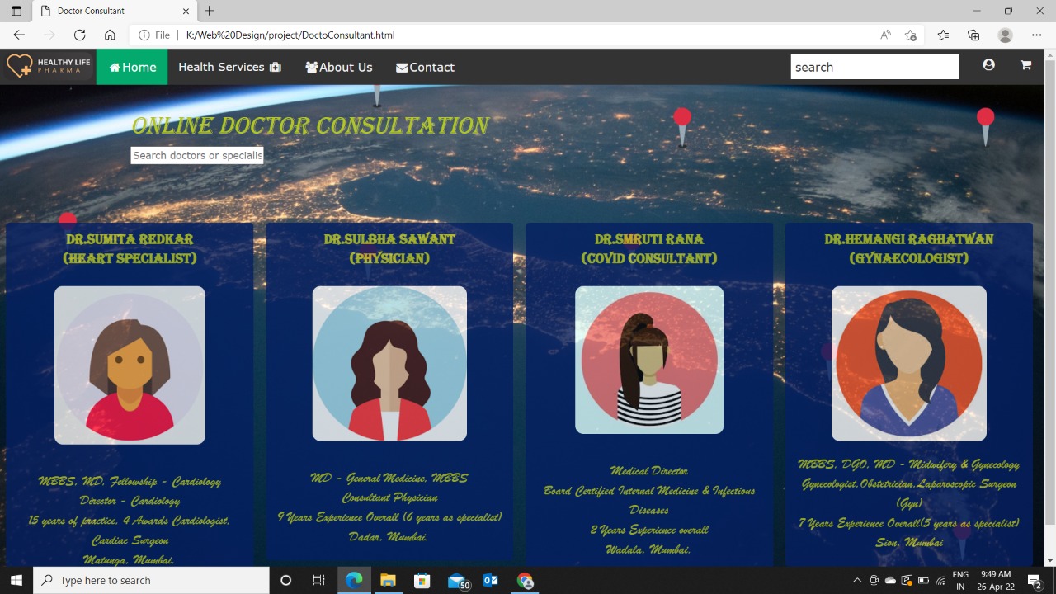1056x594 pixels.
Task: Select Dr. Hemangi Raghatwan's avatar image
Action: [x=909, y=363]
